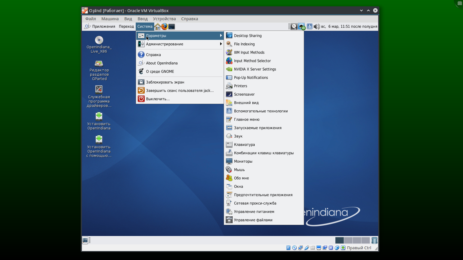The width and height of the screenshot is (463, 260).
Task: Click the VirtualBox optical disc status icon
Action: click(x=294, y=248)
